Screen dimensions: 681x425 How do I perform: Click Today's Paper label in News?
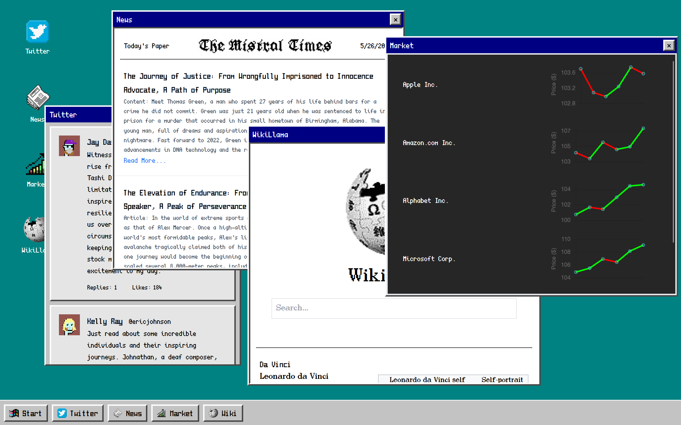(146, 46)
